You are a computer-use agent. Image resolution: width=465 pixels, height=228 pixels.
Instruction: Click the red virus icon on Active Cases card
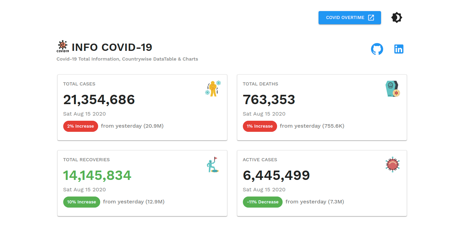click(x=392, y=164)
